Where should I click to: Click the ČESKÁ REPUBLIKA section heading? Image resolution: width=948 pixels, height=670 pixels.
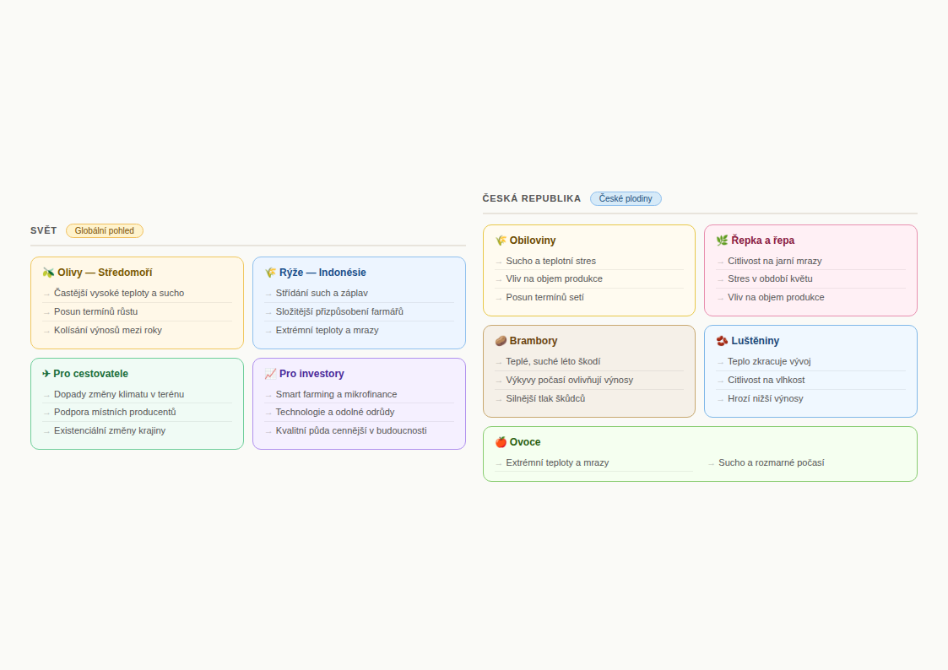532,198
